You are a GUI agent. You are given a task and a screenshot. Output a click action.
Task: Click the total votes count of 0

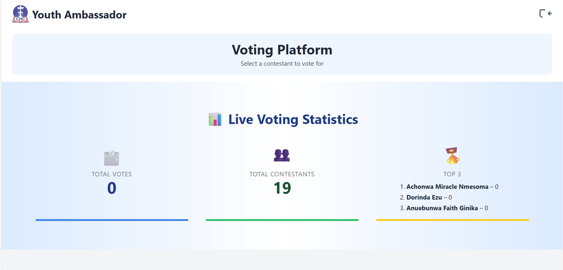point(112,188)
